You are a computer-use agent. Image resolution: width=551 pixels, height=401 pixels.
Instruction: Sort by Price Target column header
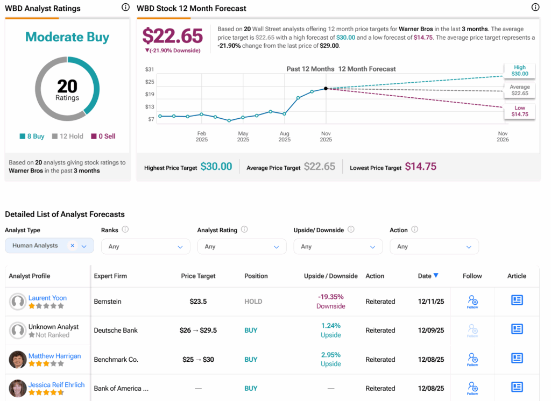(198, 276)
